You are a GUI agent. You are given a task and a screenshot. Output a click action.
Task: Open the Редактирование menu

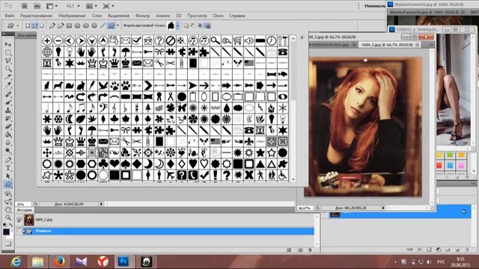coord(36,16)
